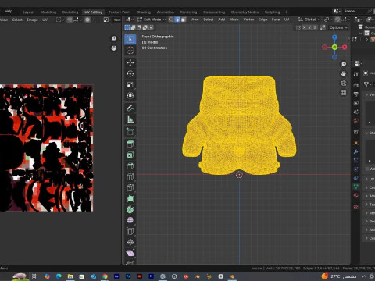Image resolution: width=375 pixels, height=281 pixels.
Task: Select the Bevel tool
Action: coord(130,165)
